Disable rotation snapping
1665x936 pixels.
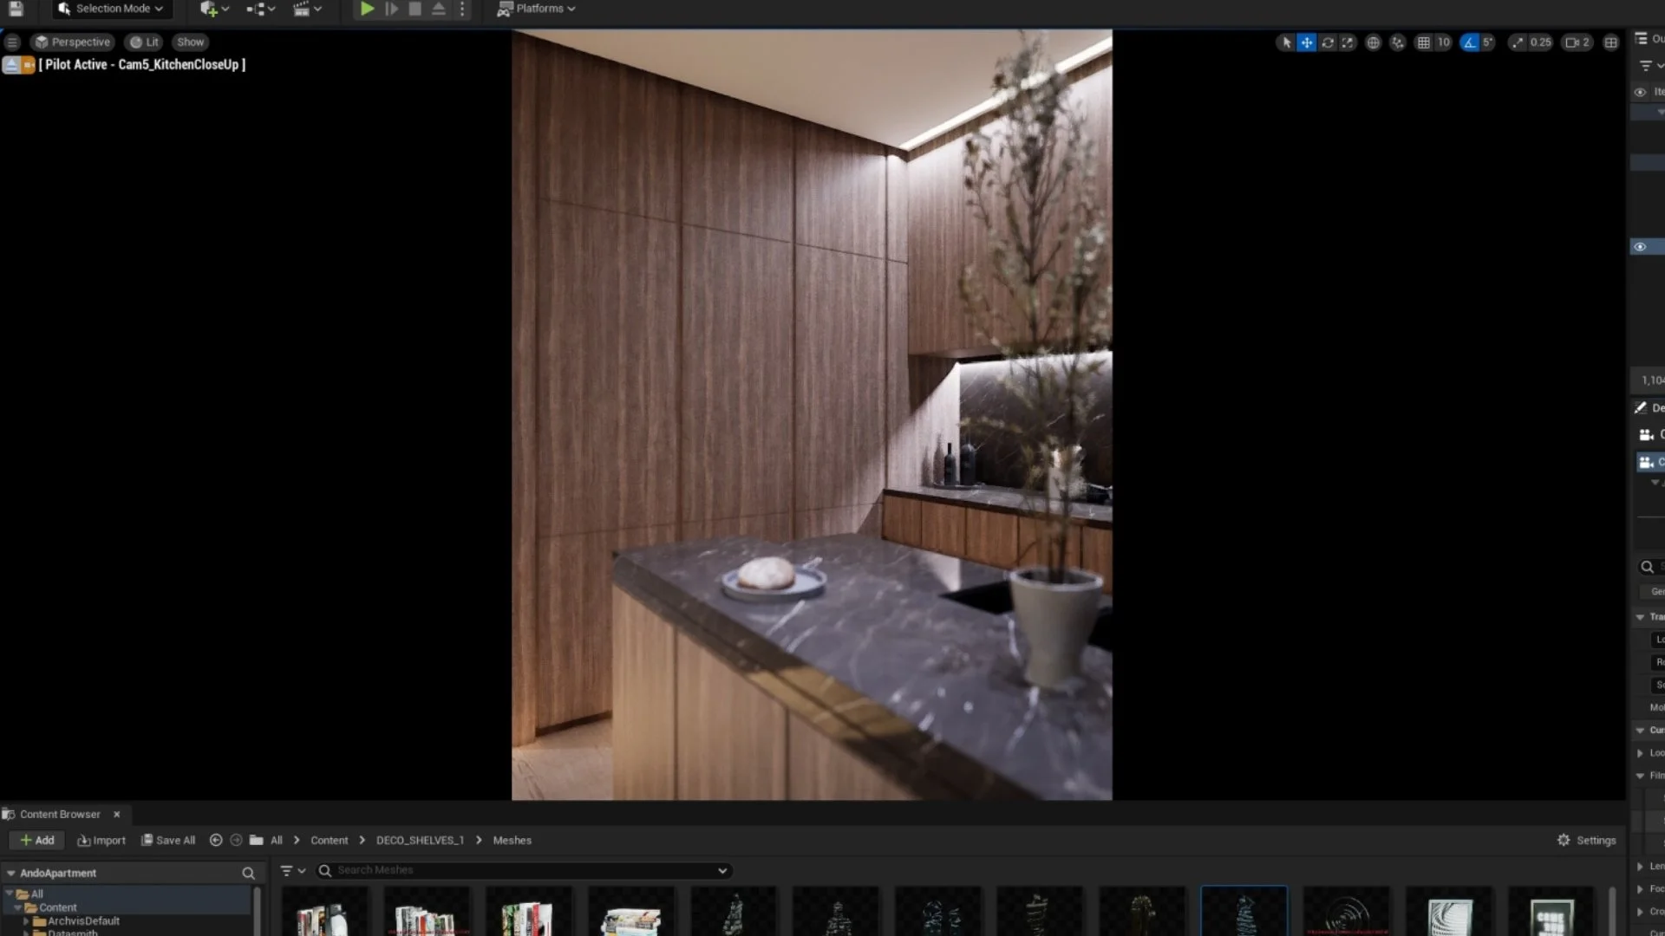point(1469,42)
